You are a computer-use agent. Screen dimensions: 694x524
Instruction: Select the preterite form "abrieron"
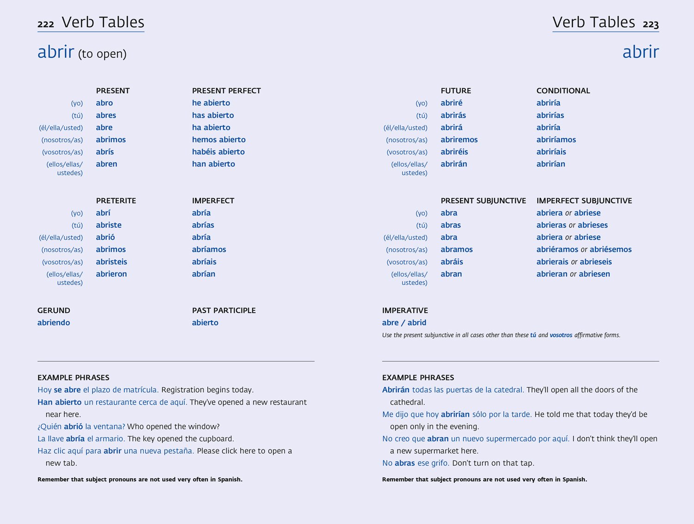(x=112, y=274)
